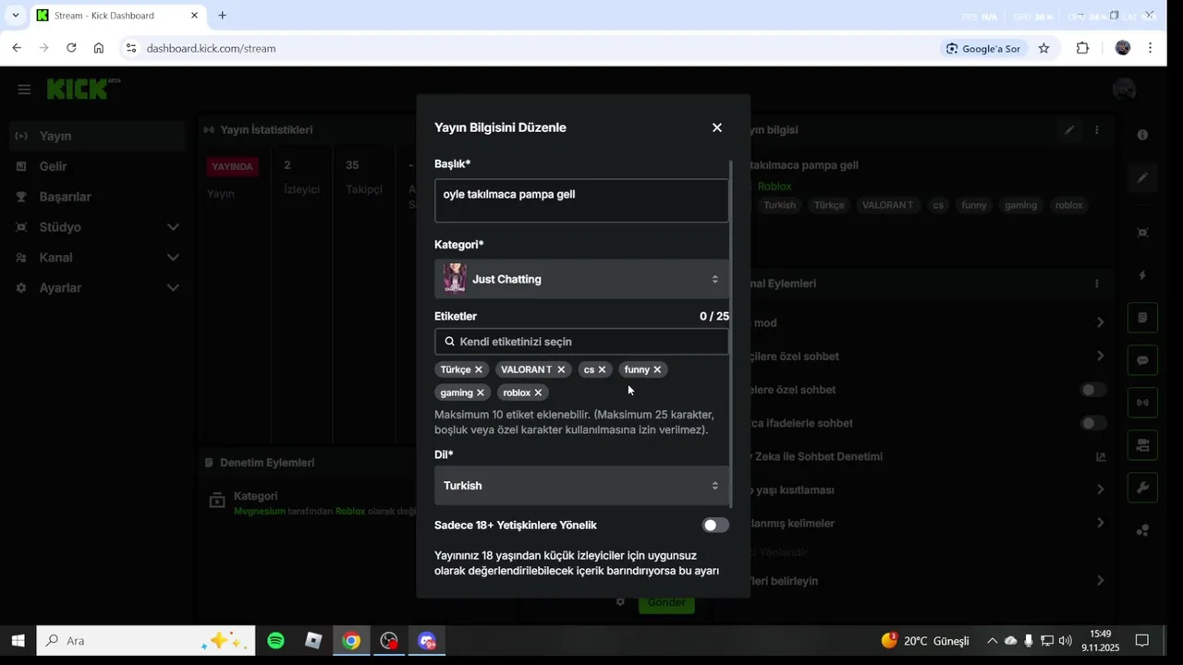
Task: Open the Chrome extensions menu
Action: click(1082, 48)
